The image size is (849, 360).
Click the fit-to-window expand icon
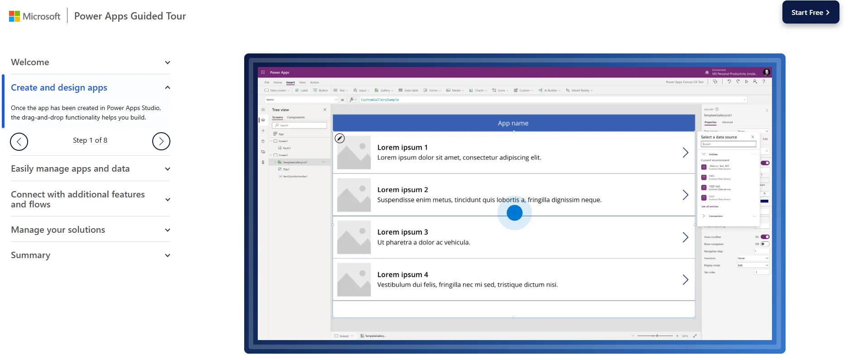point(695,336)
